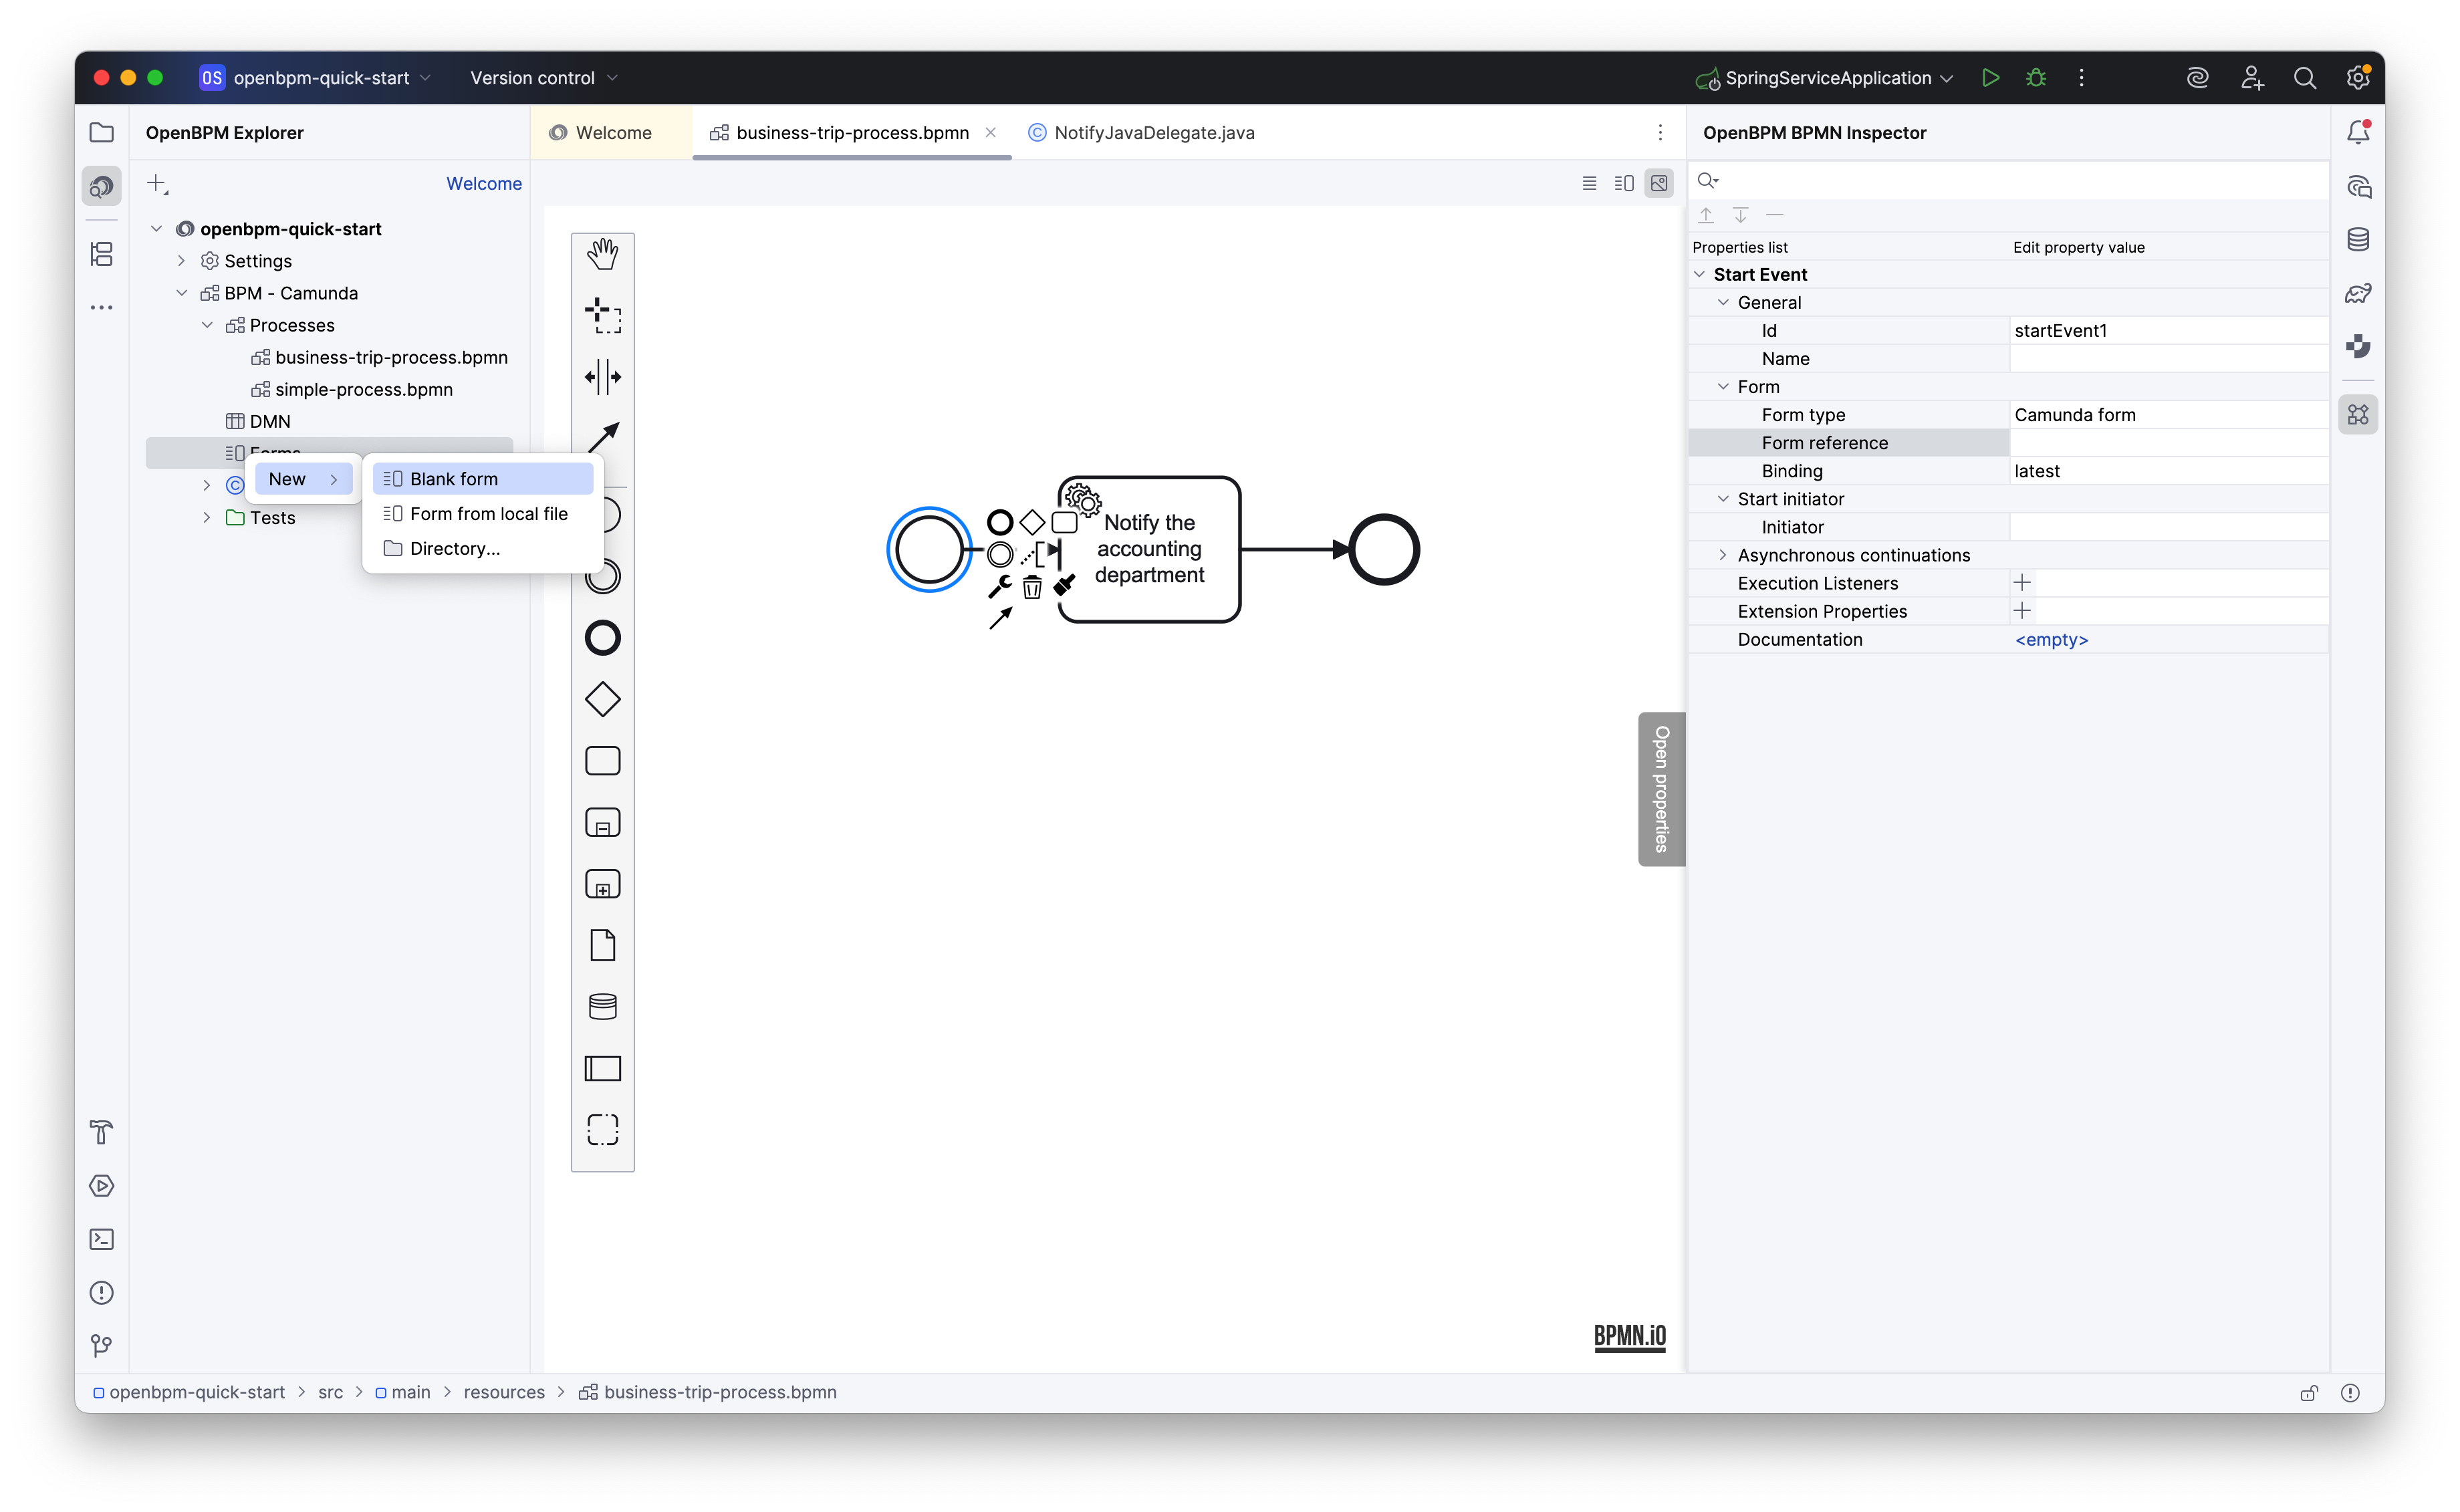Open the SpringServiceApplication run configuration dropdown
The image size is (2460, 1512).
tap(1825, 77)
